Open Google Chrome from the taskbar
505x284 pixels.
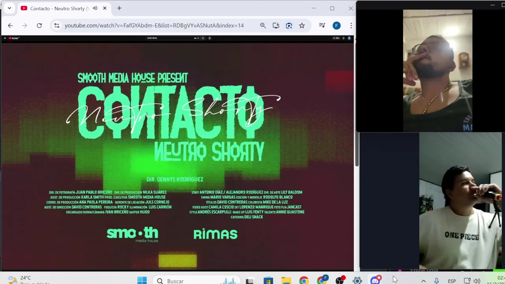(x=304, y=281)
